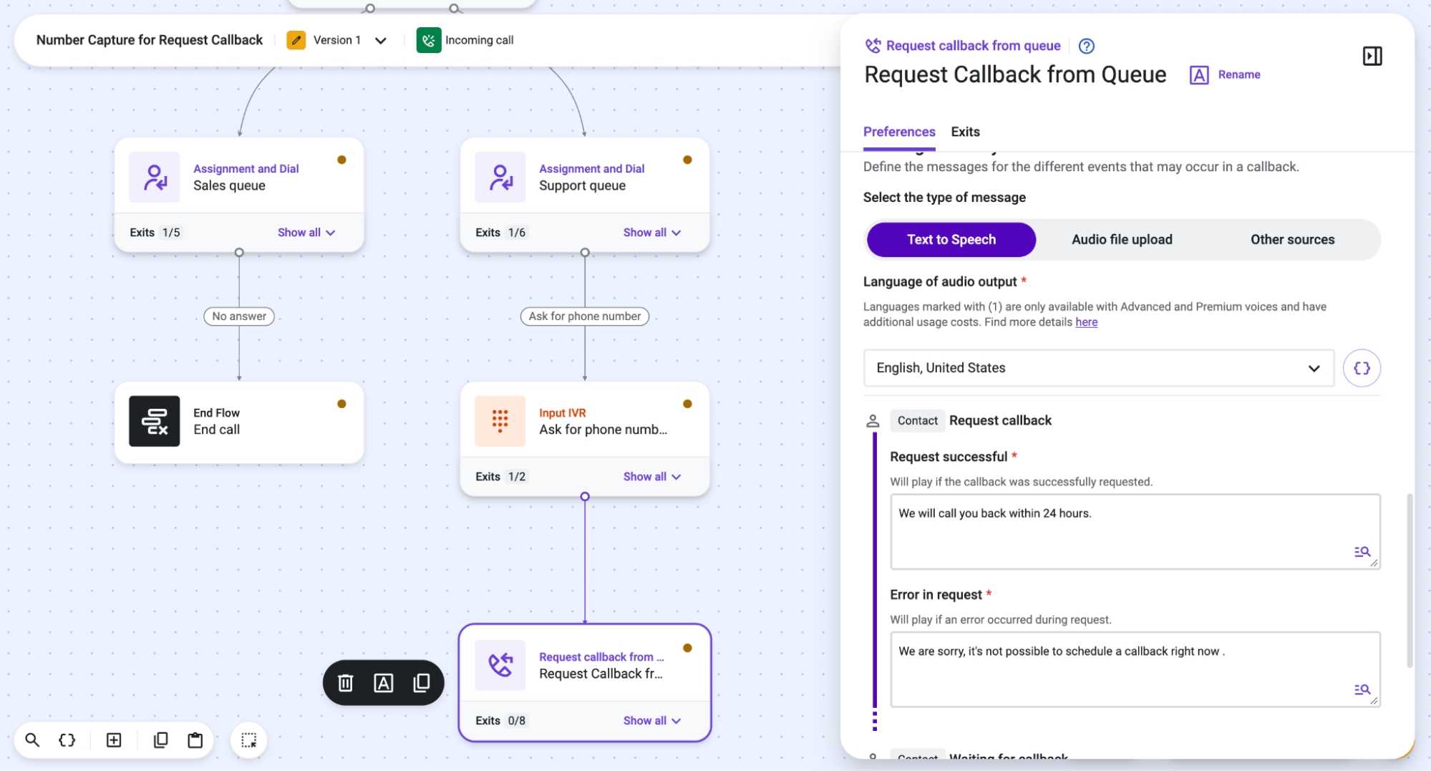Open the 'here' link for voice details
1431x771 pixels.
[x=1086, y=322]
